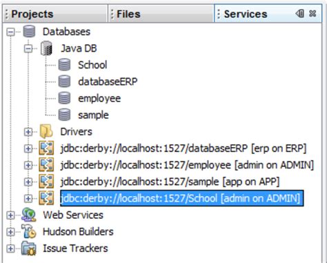This screenshot has width=327, height=263.
Task: Switch to the Projects tab
Action: (55, 14)
